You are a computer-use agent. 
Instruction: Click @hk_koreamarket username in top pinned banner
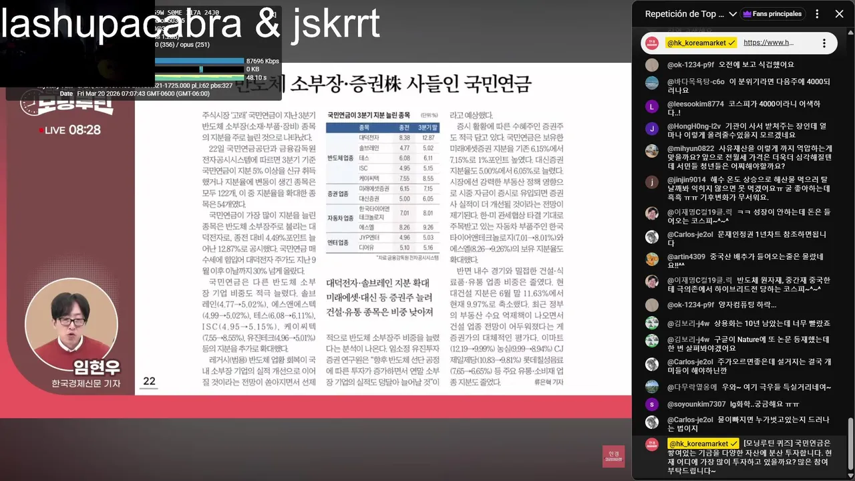pos(701,43)
